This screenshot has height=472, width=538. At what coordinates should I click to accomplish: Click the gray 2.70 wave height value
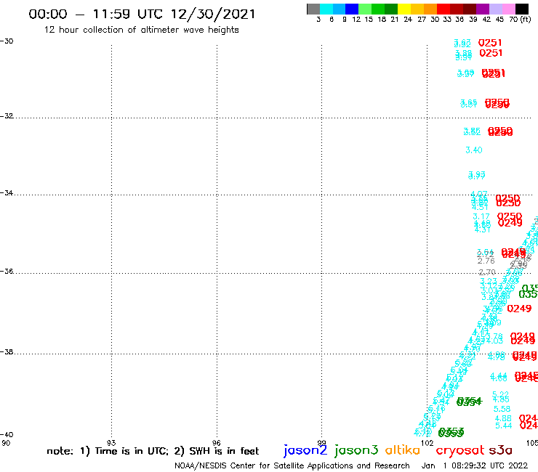(487, 272)
